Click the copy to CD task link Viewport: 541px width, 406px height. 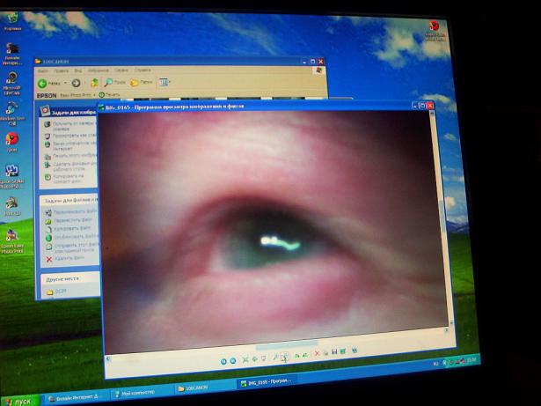[66, 178]
